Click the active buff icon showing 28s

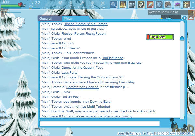pos(191,15)
